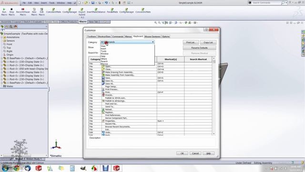Launch the Export Hybrid macro
Screen dimensions: 305x172
82,13
